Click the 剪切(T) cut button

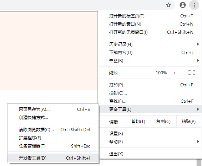point(138,121)
